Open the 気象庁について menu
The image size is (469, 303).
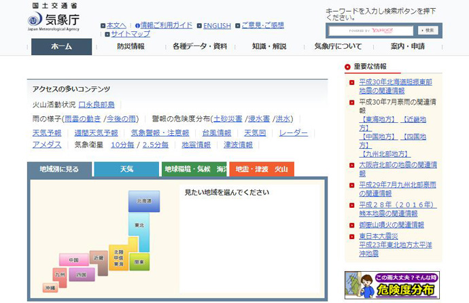(x=338, y=46)
